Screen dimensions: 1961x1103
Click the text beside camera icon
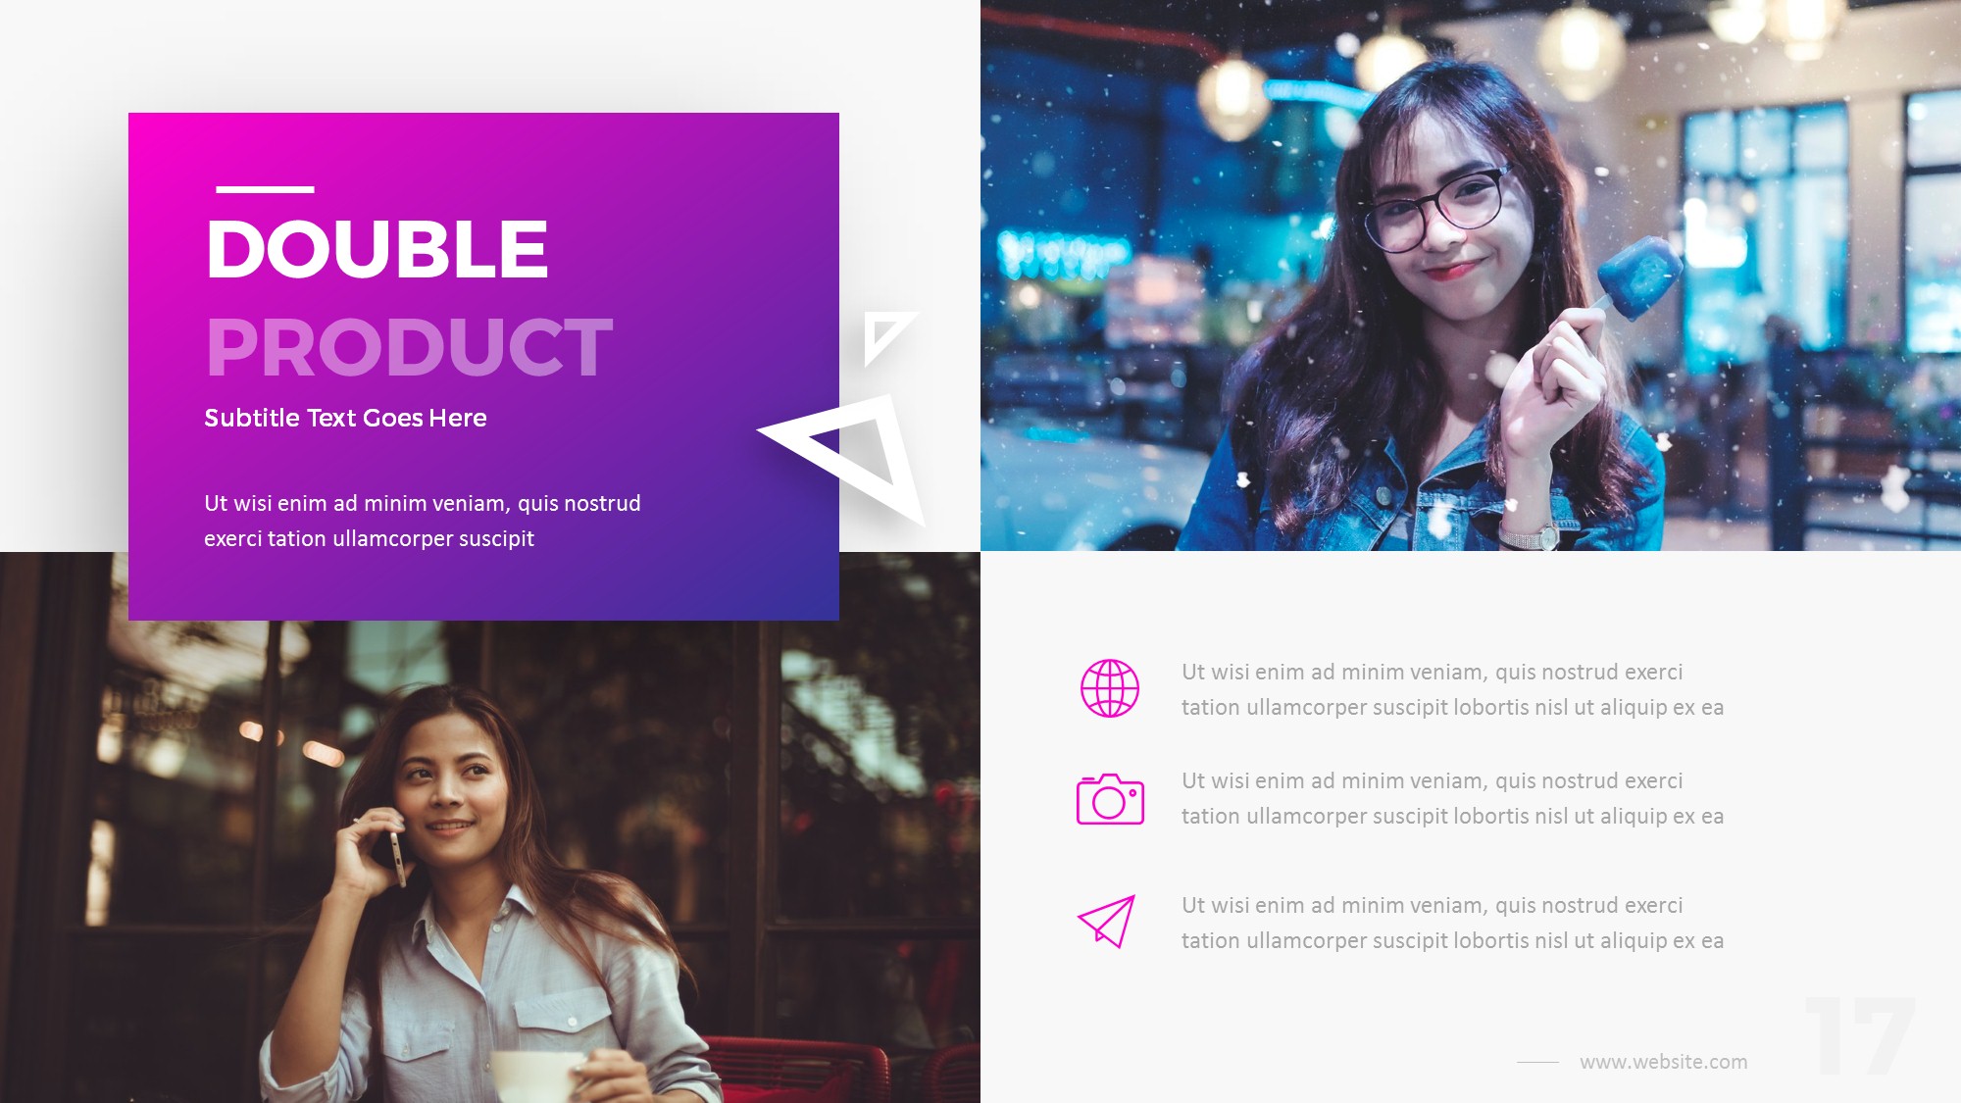click(1452, 798)
